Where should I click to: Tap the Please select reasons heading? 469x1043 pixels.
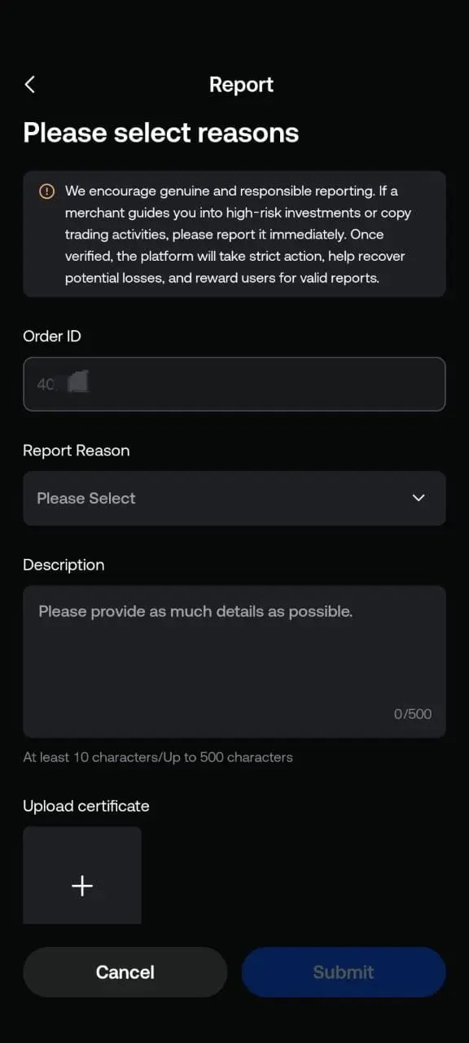(161, 133)
